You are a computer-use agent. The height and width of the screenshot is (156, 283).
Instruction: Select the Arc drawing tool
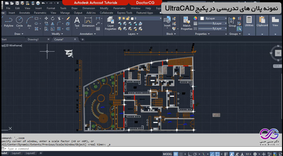pyautogui.click(x=29, y=22)
